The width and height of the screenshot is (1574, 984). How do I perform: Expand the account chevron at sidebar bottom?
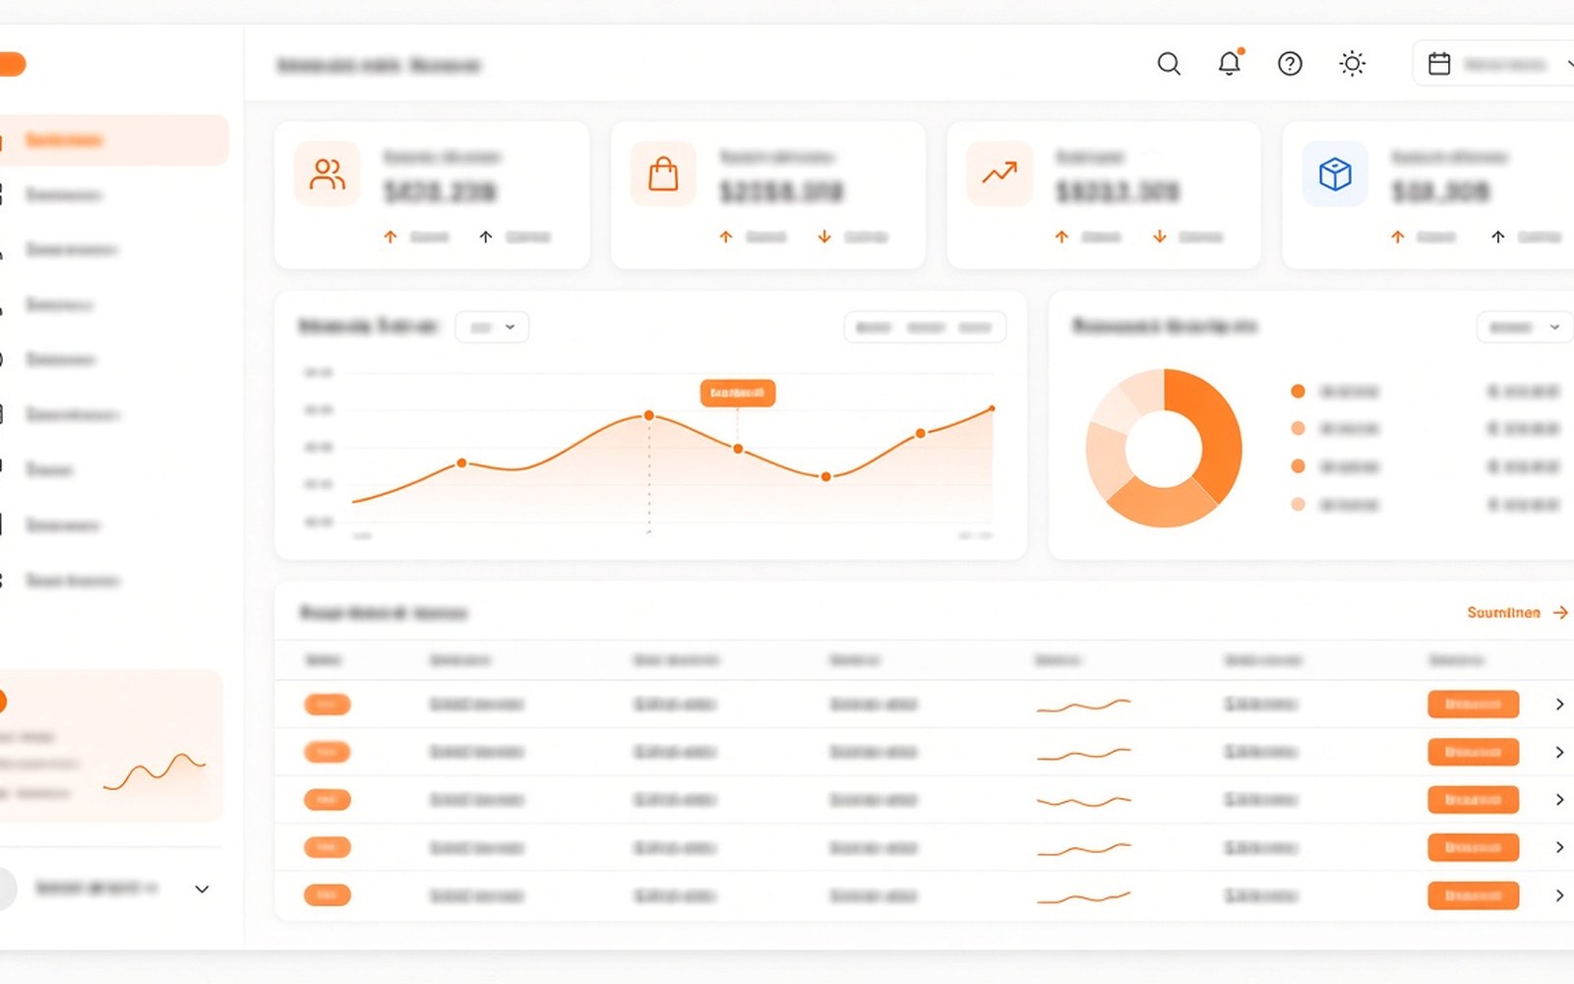pos(202,890)
